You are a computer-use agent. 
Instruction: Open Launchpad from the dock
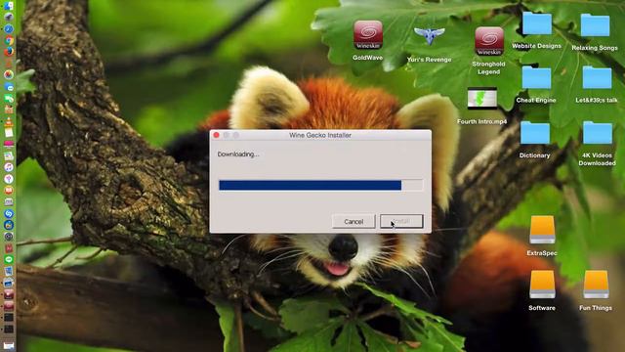(x=9, y=18)
